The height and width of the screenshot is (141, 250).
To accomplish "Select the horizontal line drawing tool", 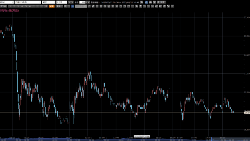I will click(x=133, y=6).
